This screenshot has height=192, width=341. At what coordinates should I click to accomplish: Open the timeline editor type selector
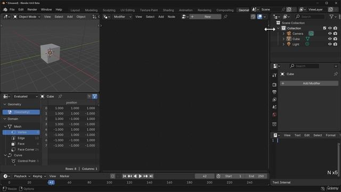(x=7, y=176)
